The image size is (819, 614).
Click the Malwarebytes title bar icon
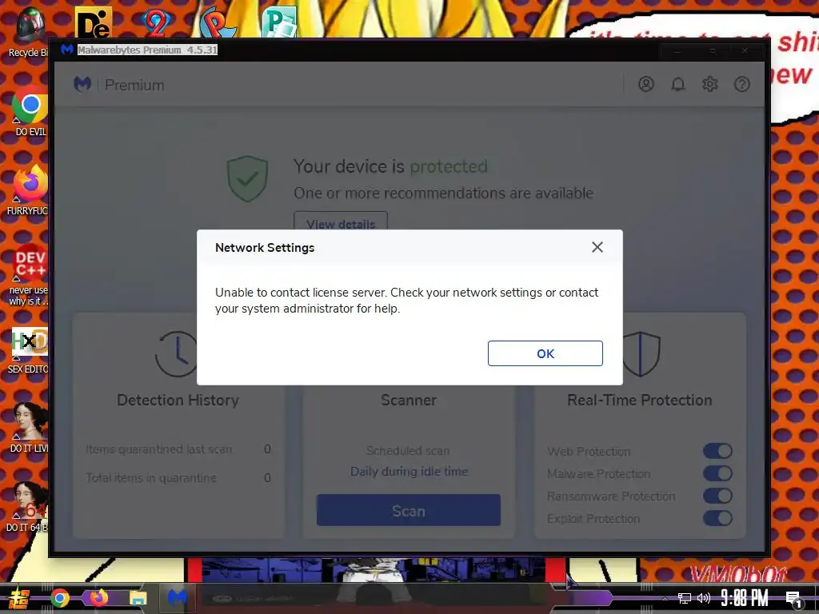pos(67,50)
